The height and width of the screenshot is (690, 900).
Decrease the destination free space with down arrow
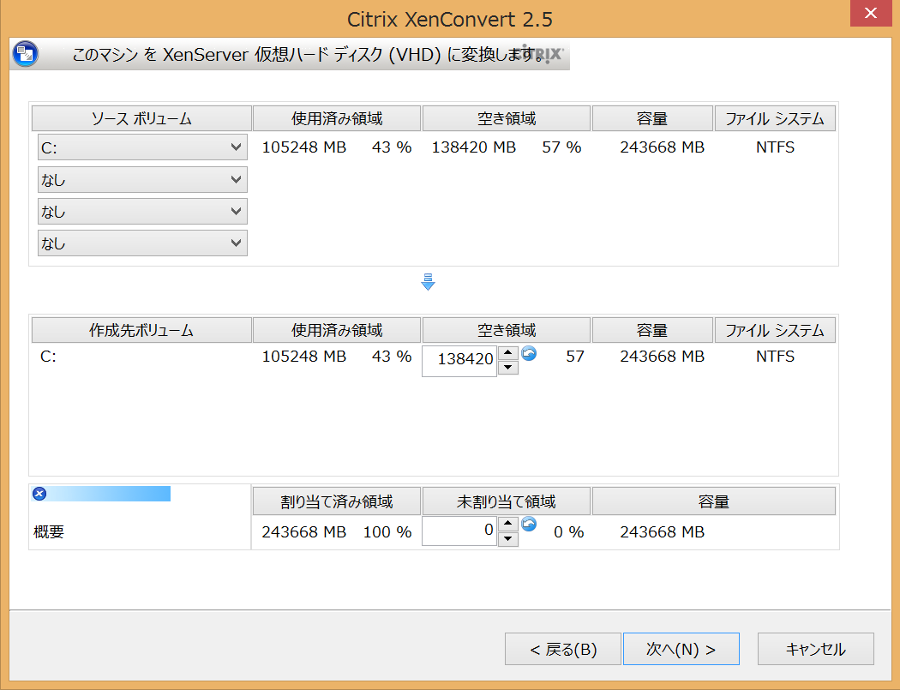pos(508,368)
